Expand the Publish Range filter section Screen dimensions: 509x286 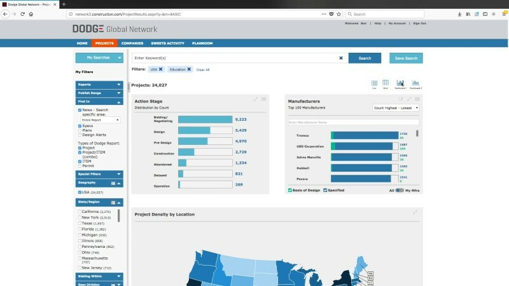pyautogui.click(x=99, y=93)
